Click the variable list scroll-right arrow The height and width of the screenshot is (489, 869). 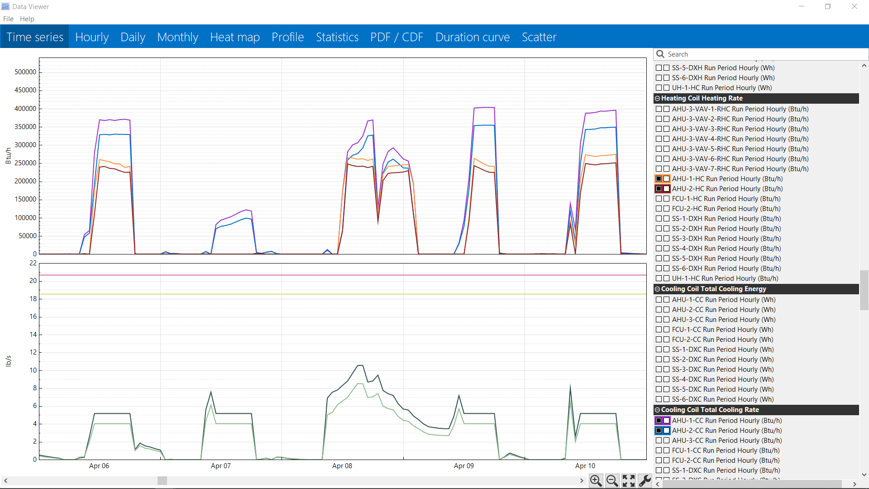[x=855, y=484]
